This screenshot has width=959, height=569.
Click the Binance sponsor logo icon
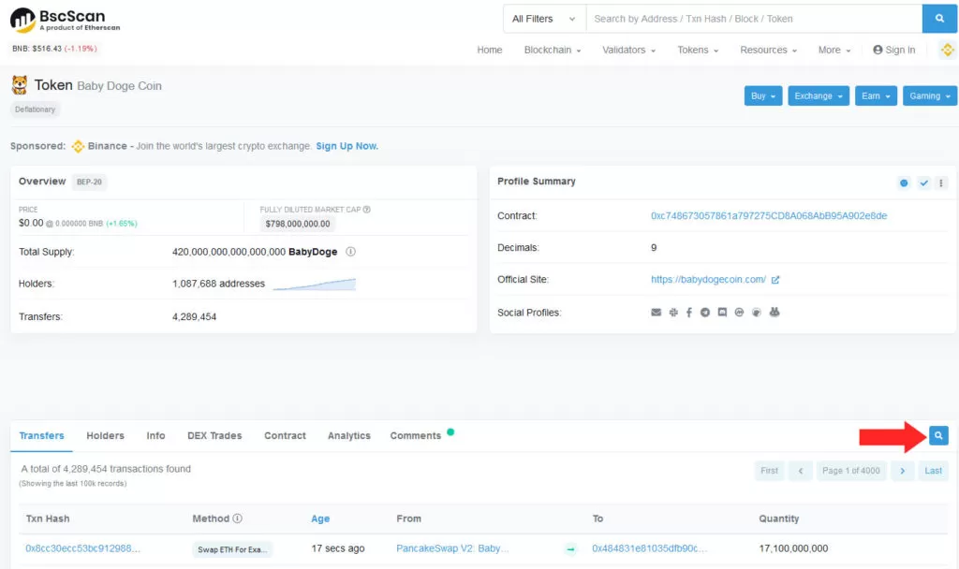(78, 146)
